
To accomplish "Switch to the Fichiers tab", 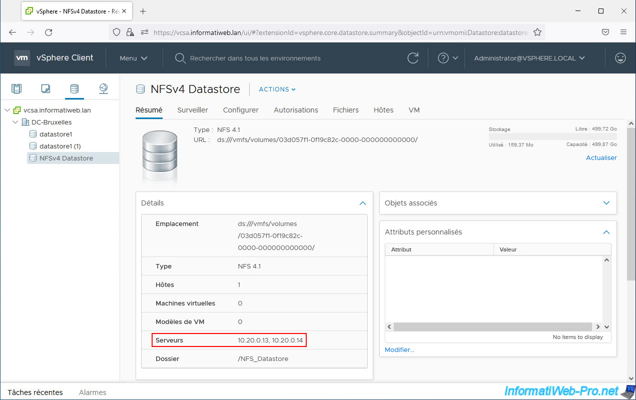I will pos(346,110).
